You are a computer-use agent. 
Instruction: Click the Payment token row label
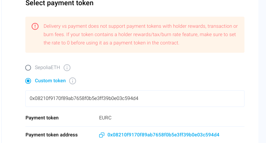coord(42,118)
